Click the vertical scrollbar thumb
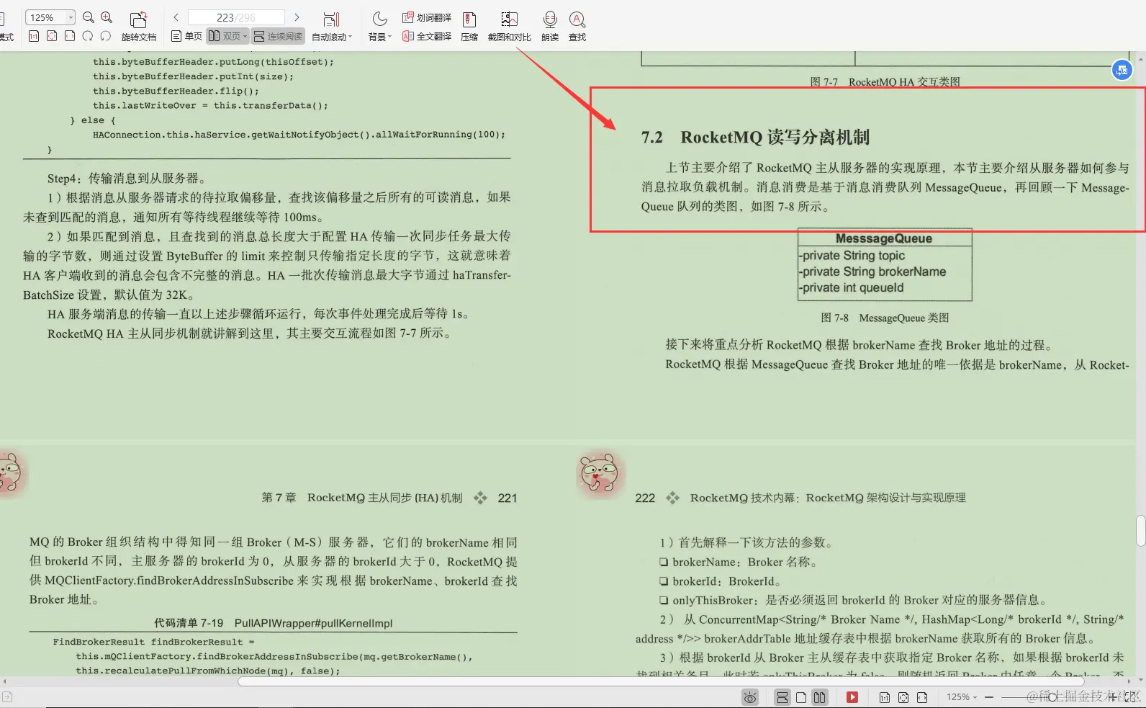 [1140, 531]
